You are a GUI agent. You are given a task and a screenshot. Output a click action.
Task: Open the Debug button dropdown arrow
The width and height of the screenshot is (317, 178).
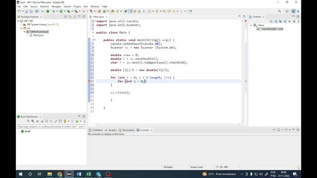click(x=57, y=11)
